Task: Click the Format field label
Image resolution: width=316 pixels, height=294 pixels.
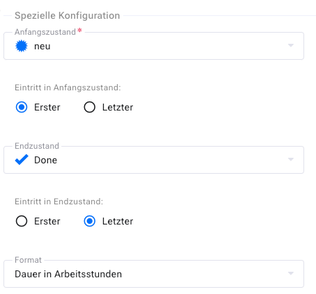Action: 28,260
